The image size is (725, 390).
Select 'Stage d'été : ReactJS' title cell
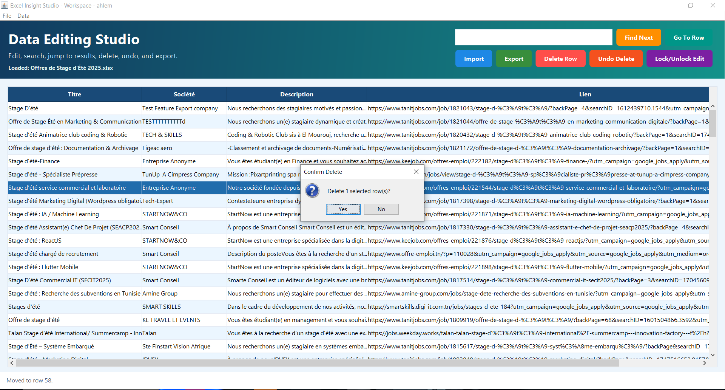(x=75, y=240)
